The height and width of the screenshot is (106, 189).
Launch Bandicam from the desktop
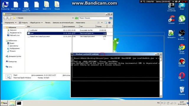coord(182,62)
